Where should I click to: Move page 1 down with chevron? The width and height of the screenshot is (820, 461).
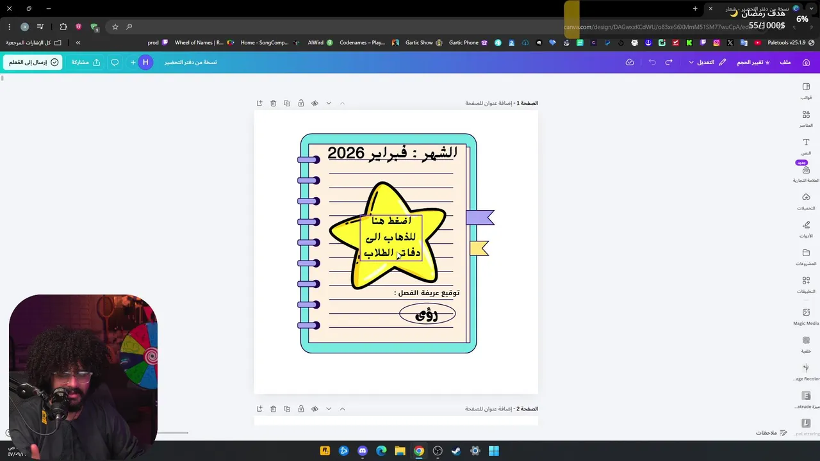pyautogui.click(x=329, y=103)
